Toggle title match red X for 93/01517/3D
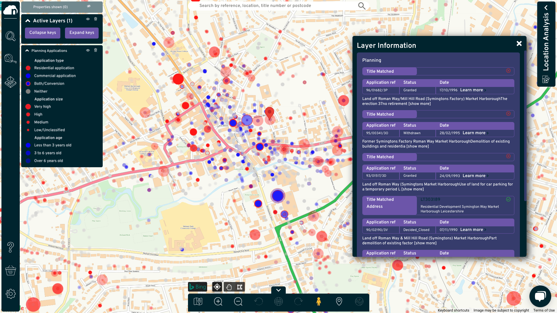557x313 pixels. [508, 156]
